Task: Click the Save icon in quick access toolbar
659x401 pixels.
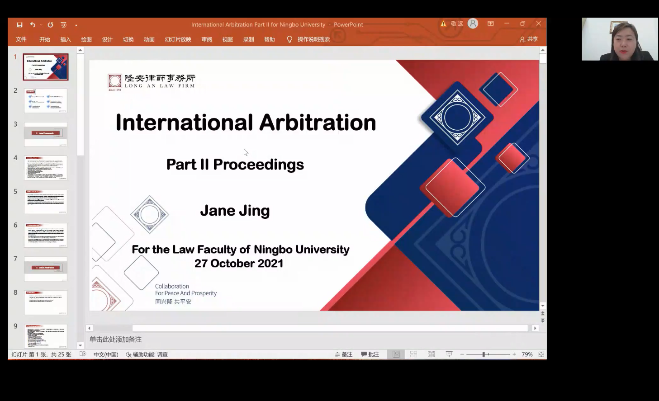Action: [x=19, y=25]
